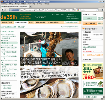Go forward with the browser forward arrow
Image resolution: width=105 pixels, height=100 pixels.
(x=6, y=10)
